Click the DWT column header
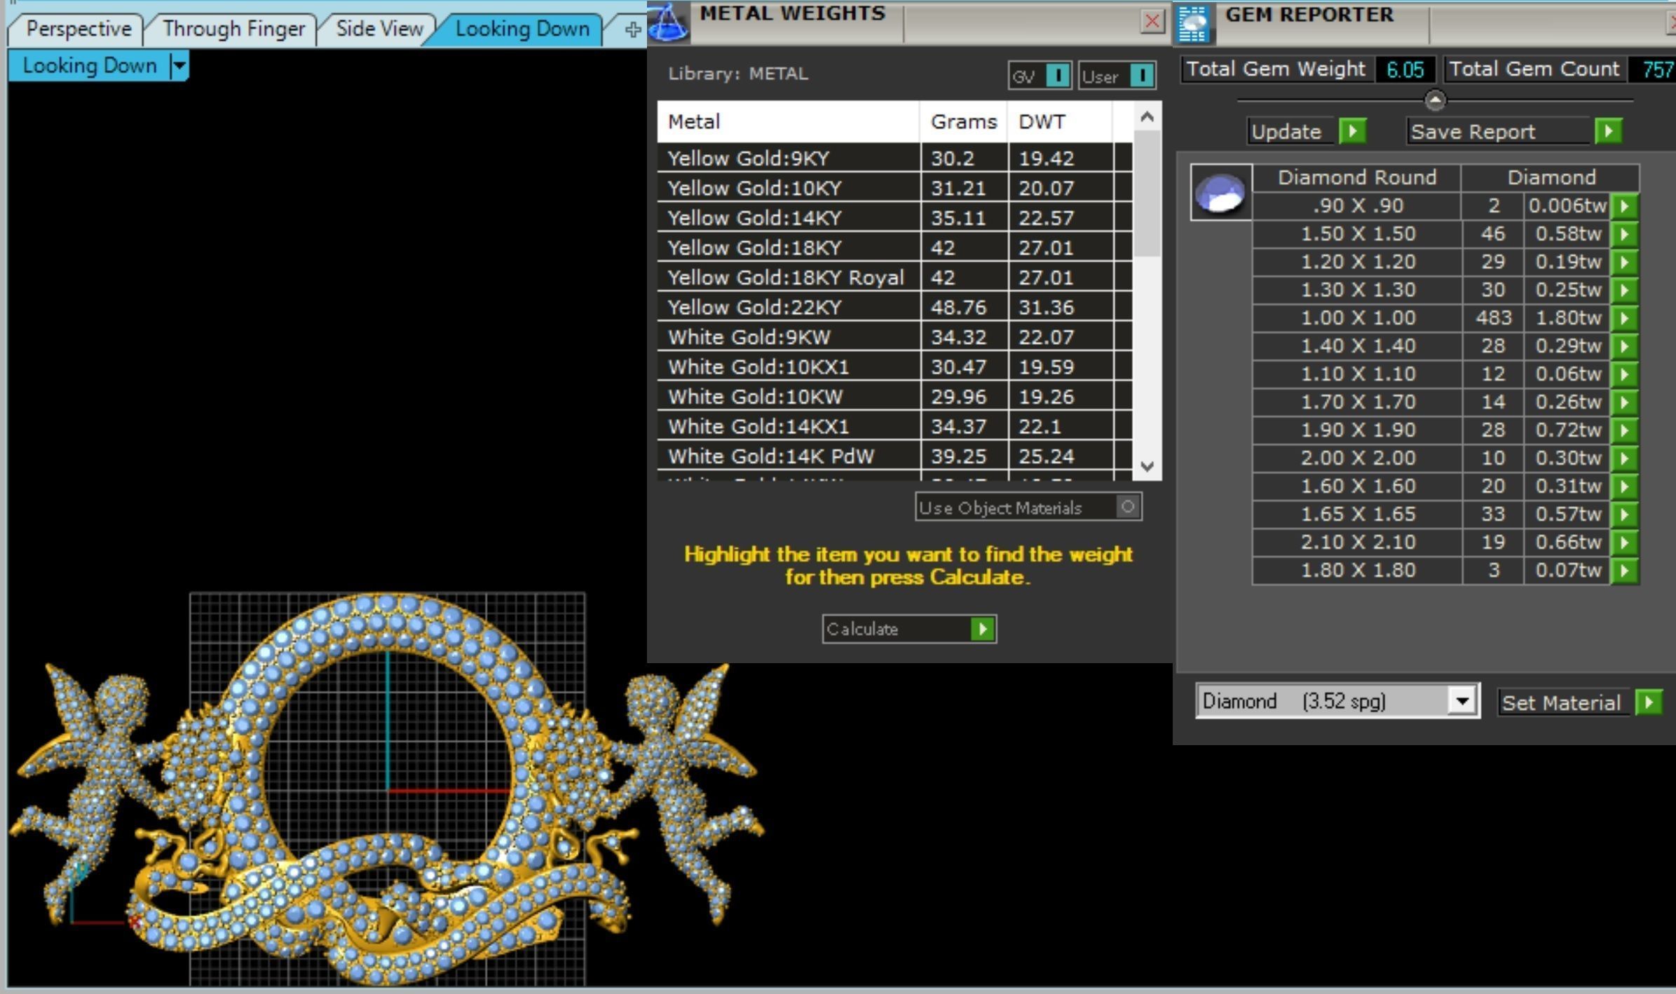Image resolution: width=1676 pixels, height=994 pixels. [x=1059, y=122]
